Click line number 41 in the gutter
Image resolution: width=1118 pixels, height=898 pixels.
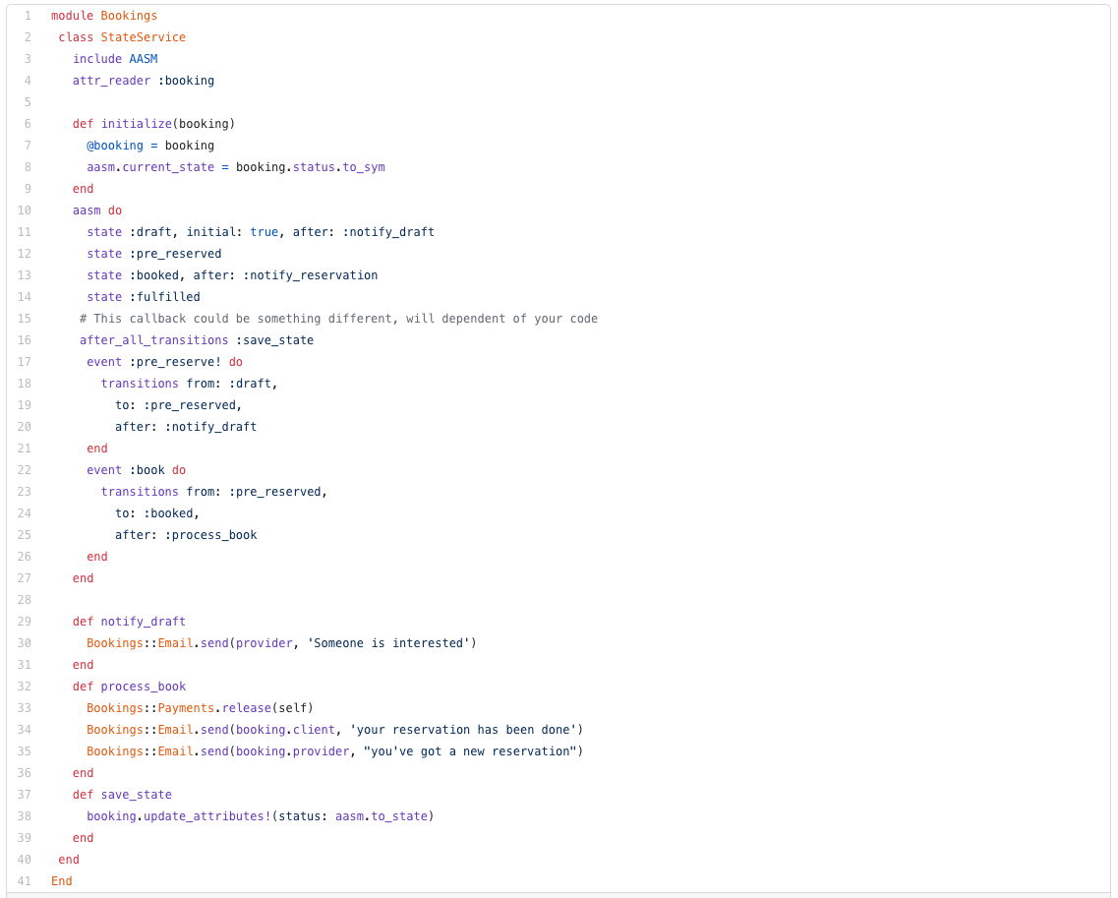click(x=25, y=881)
